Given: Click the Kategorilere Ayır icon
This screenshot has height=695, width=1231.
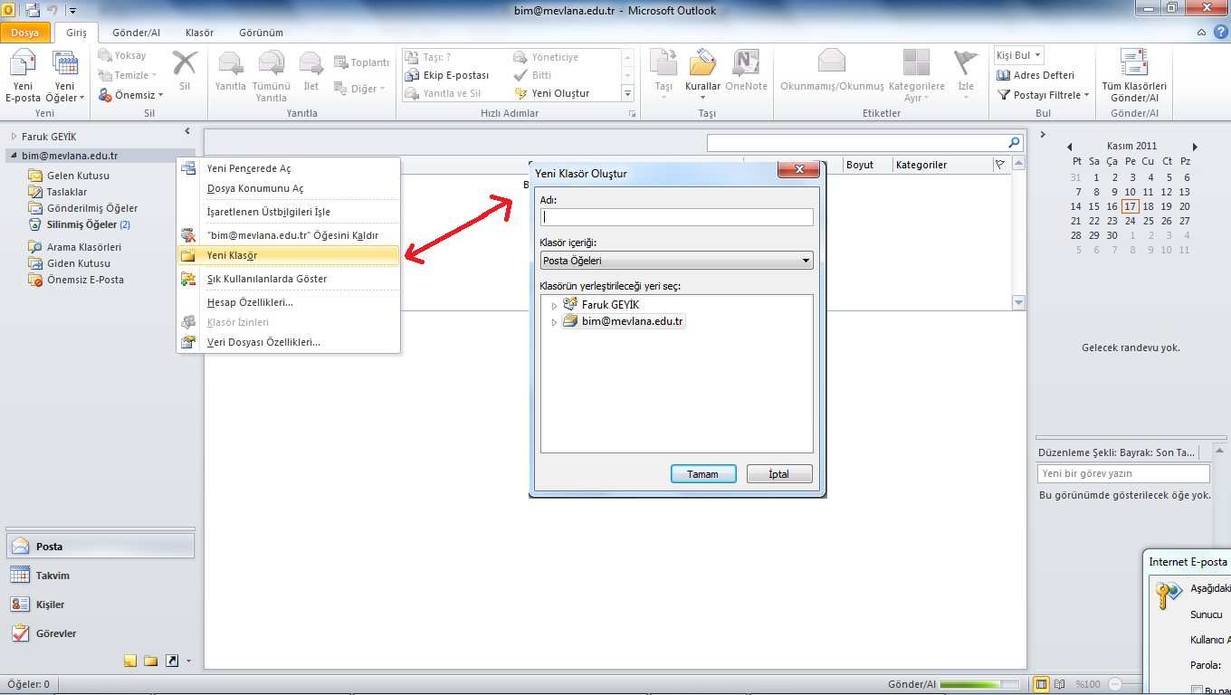Looking at the screenshot, I should pyautogui.click(x=916, y=63).
